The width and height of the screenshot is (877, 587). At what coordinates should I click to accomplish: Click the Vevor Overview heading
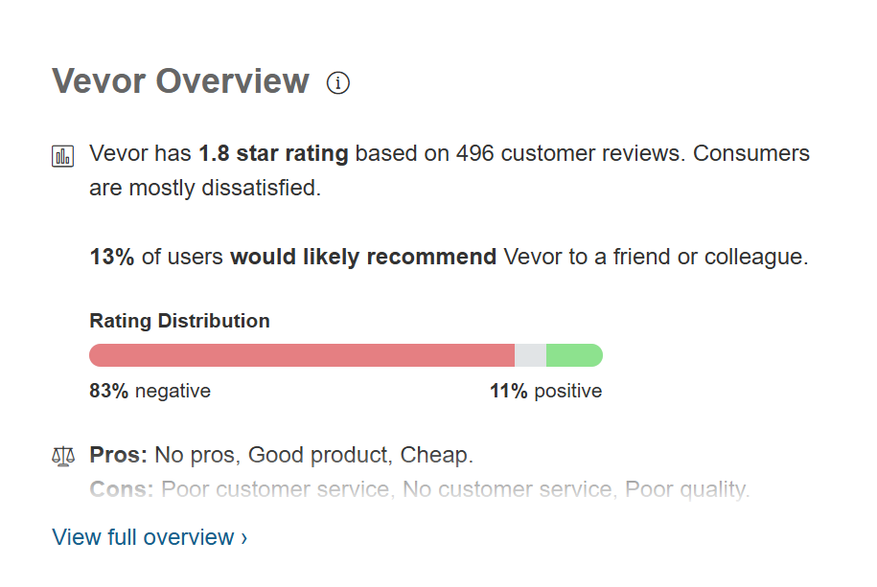[x=180, y=81]
